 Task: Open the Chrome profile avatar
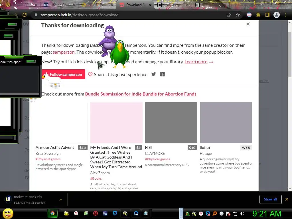tap(277, 15)
